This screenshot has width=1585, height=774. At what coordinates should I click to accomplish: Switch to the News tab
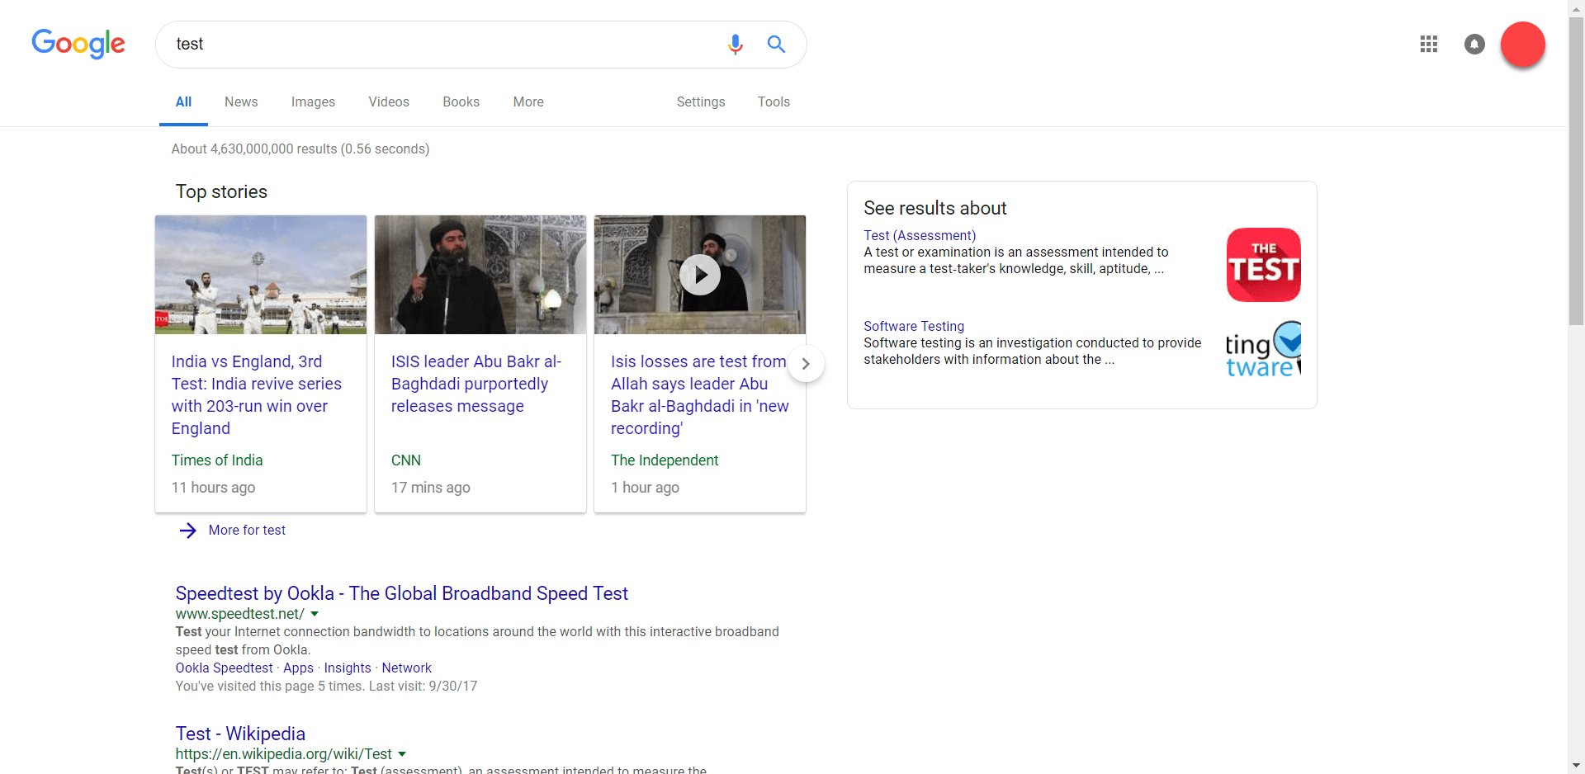(x=241, y=101)
